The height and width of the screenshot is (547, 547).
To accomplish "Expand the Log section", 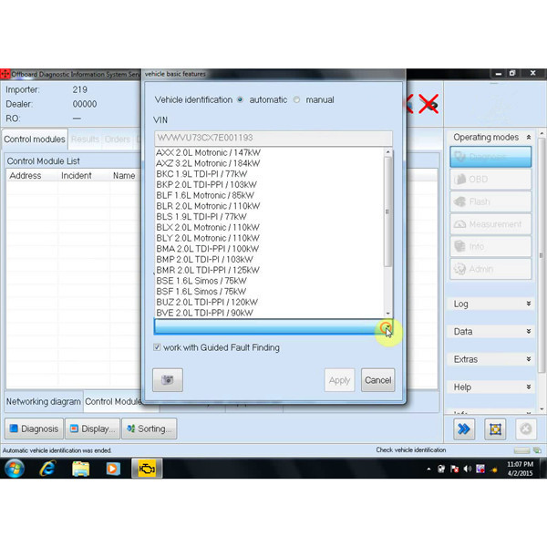I will coord(529,304).
